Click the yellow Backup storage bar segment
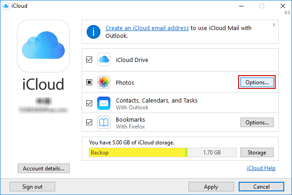Viewport: 292px width, 195px height. tap(137, 153)
